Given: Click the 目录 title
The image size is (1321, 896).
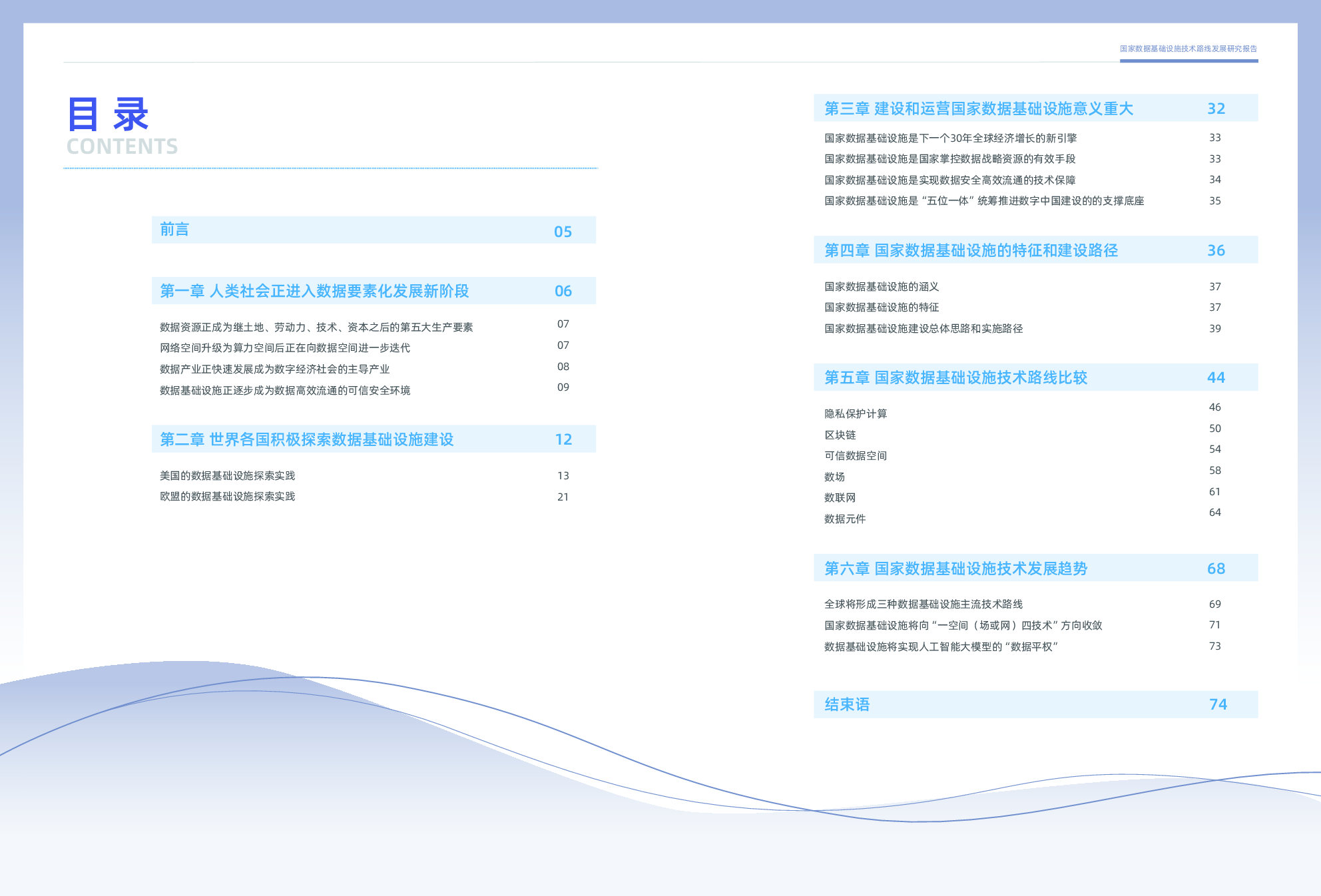Looking at the screenshot, I should pos(108,114).
